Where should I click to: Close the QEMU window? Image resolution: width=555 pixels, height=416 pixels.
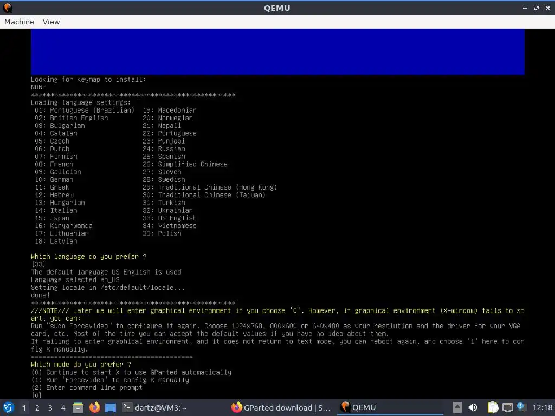click(x=547, y=8)
